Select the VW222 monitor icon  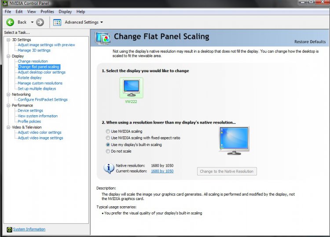[x=131, y=88]
